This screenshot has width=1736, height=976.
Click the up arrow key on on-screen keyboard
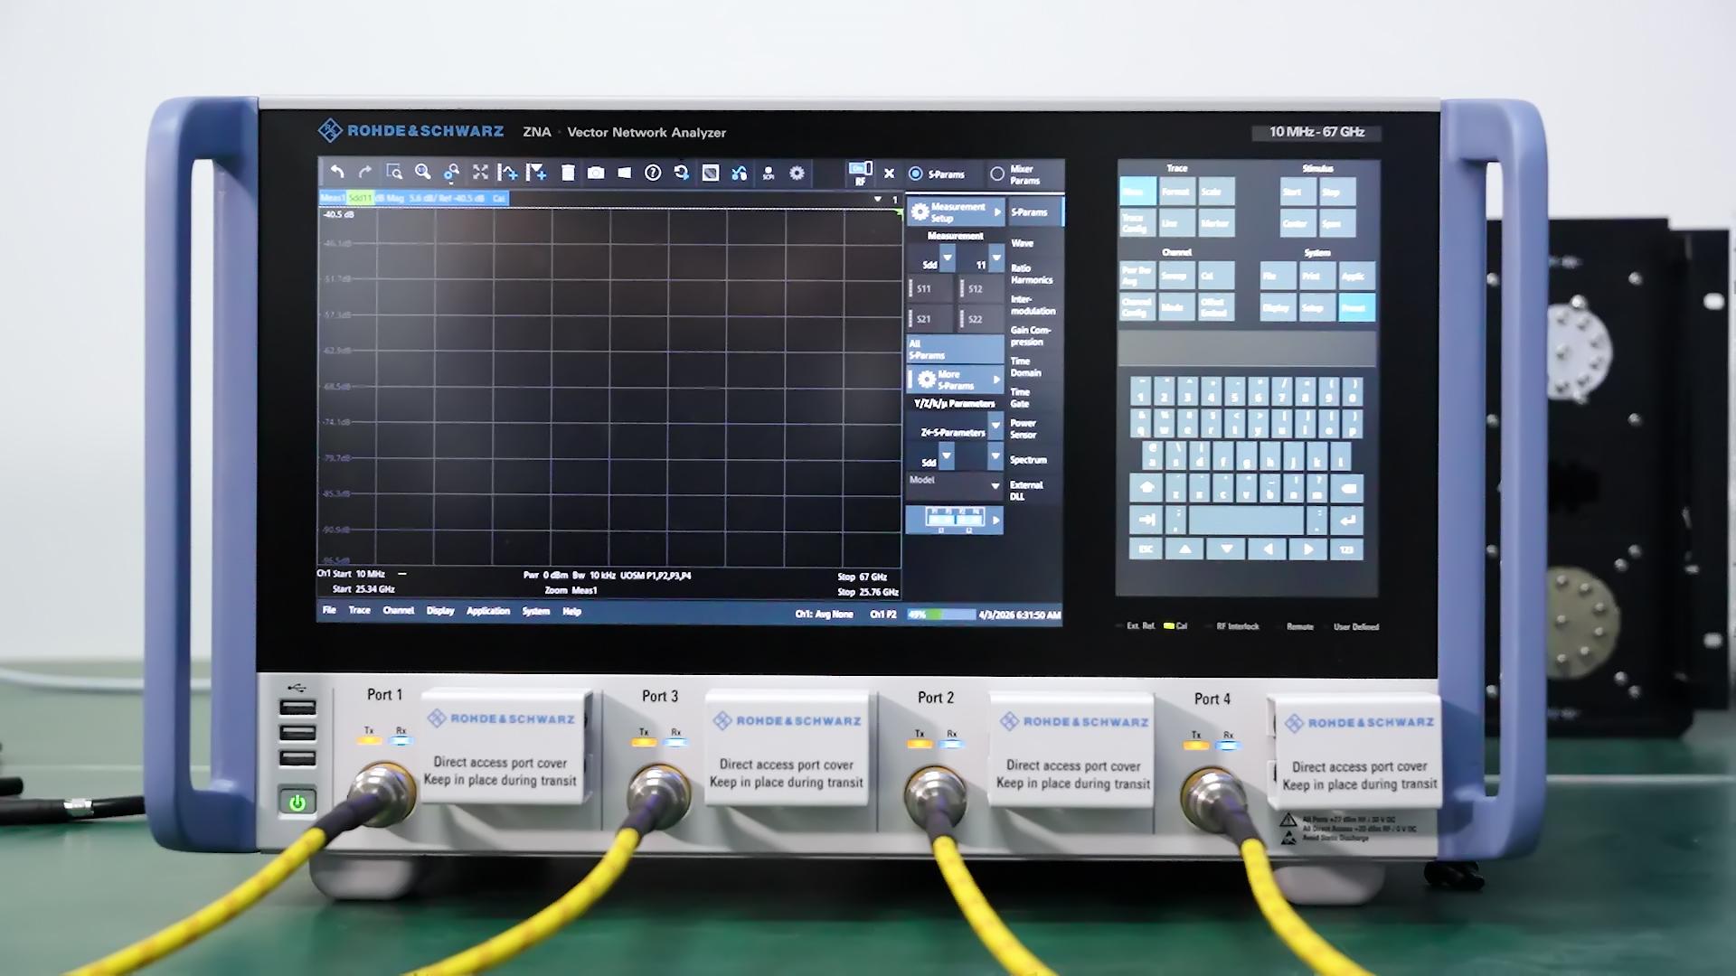pos(1185,549)
